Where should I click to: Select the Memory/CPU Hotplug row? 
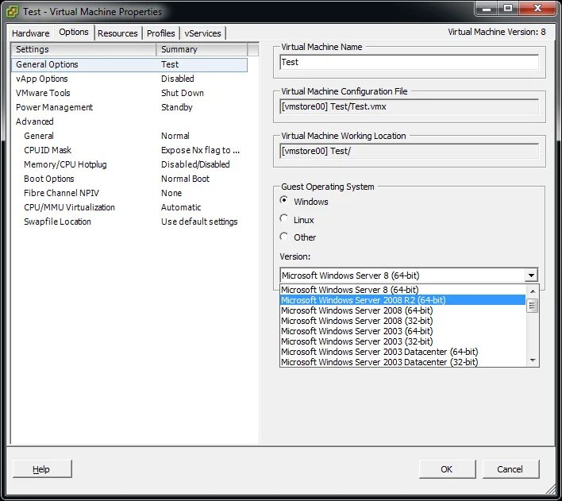(x=129, y=164)
